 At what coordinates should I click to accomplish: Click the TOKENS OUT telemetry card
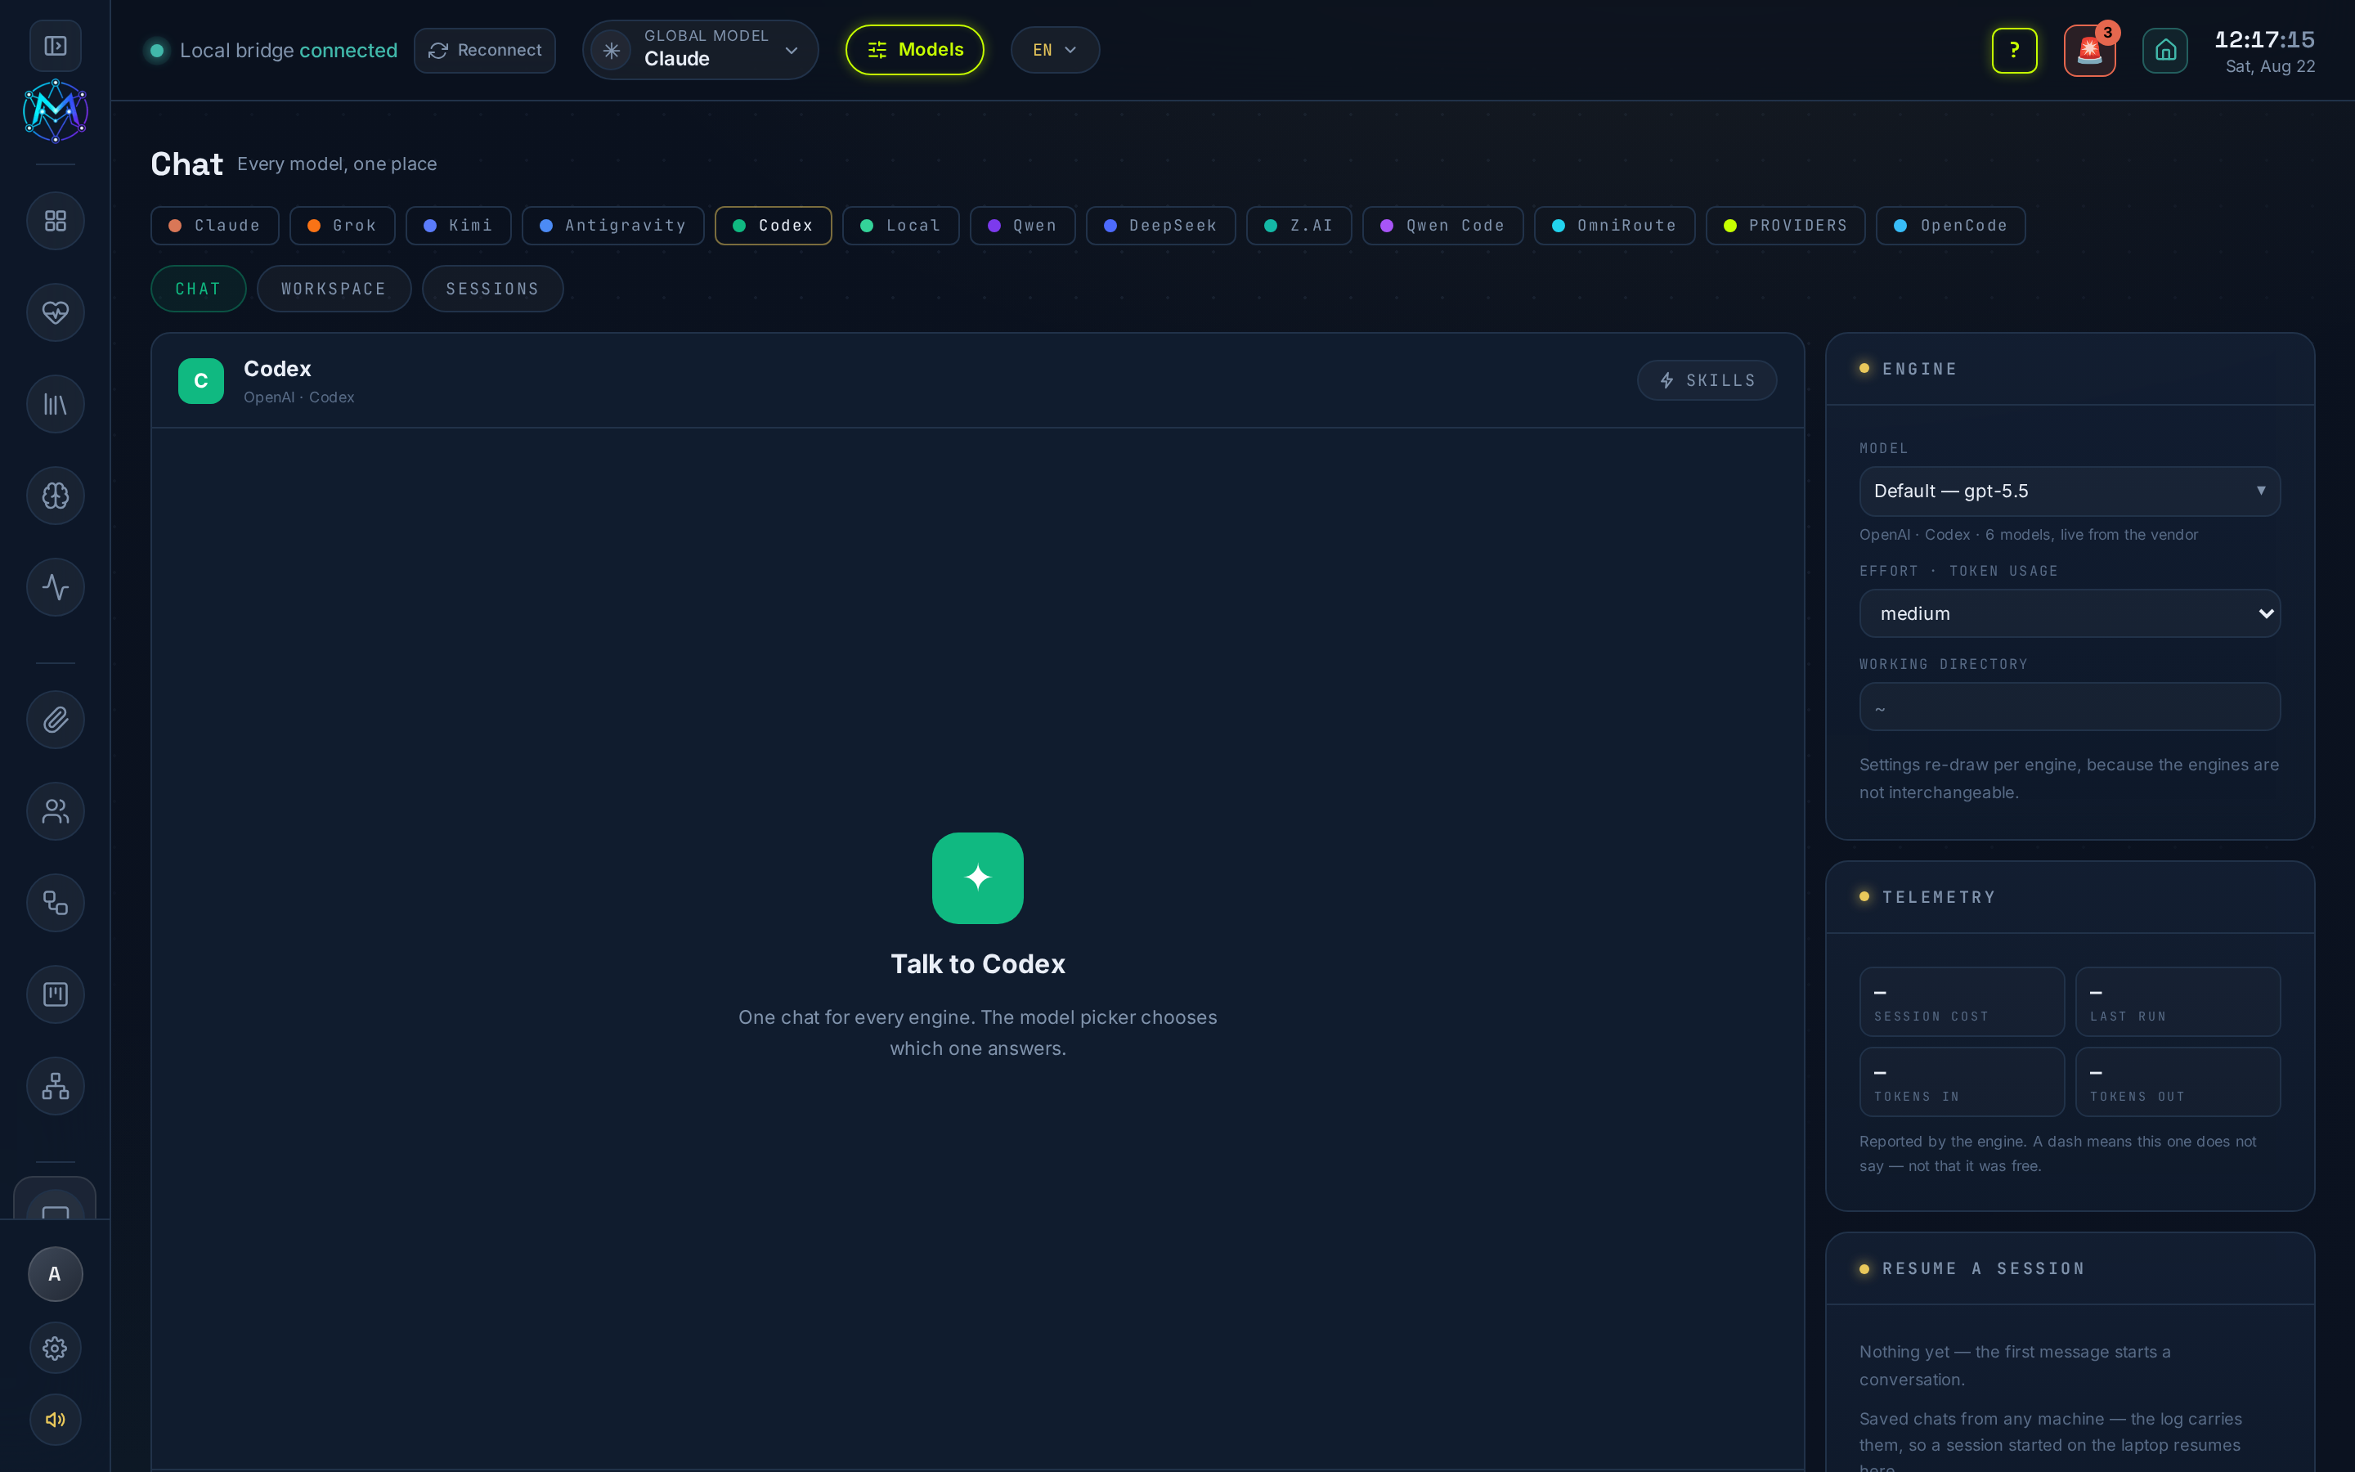(x=2178, y=1082)
